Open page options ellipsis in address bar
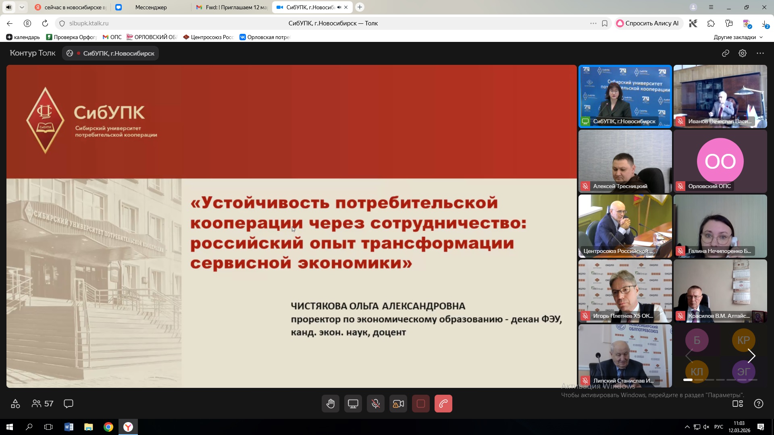 coord(593,23)
